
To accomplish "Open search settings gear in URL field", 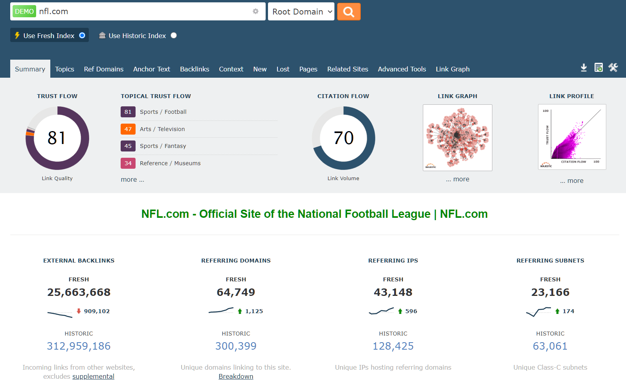I will pyautogui.click(x=255, y=11).
